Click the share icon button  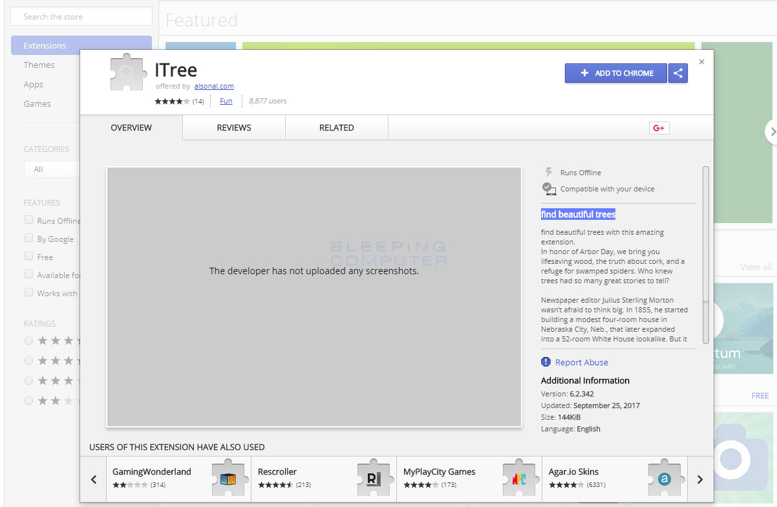click(678, 73)
